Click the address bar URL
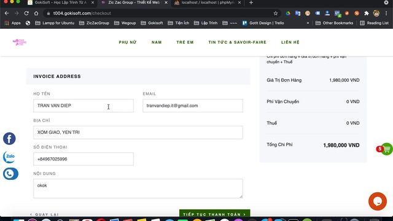Image resolution: width=393 pixels, height=221 pixels. (x=82, y=14)
